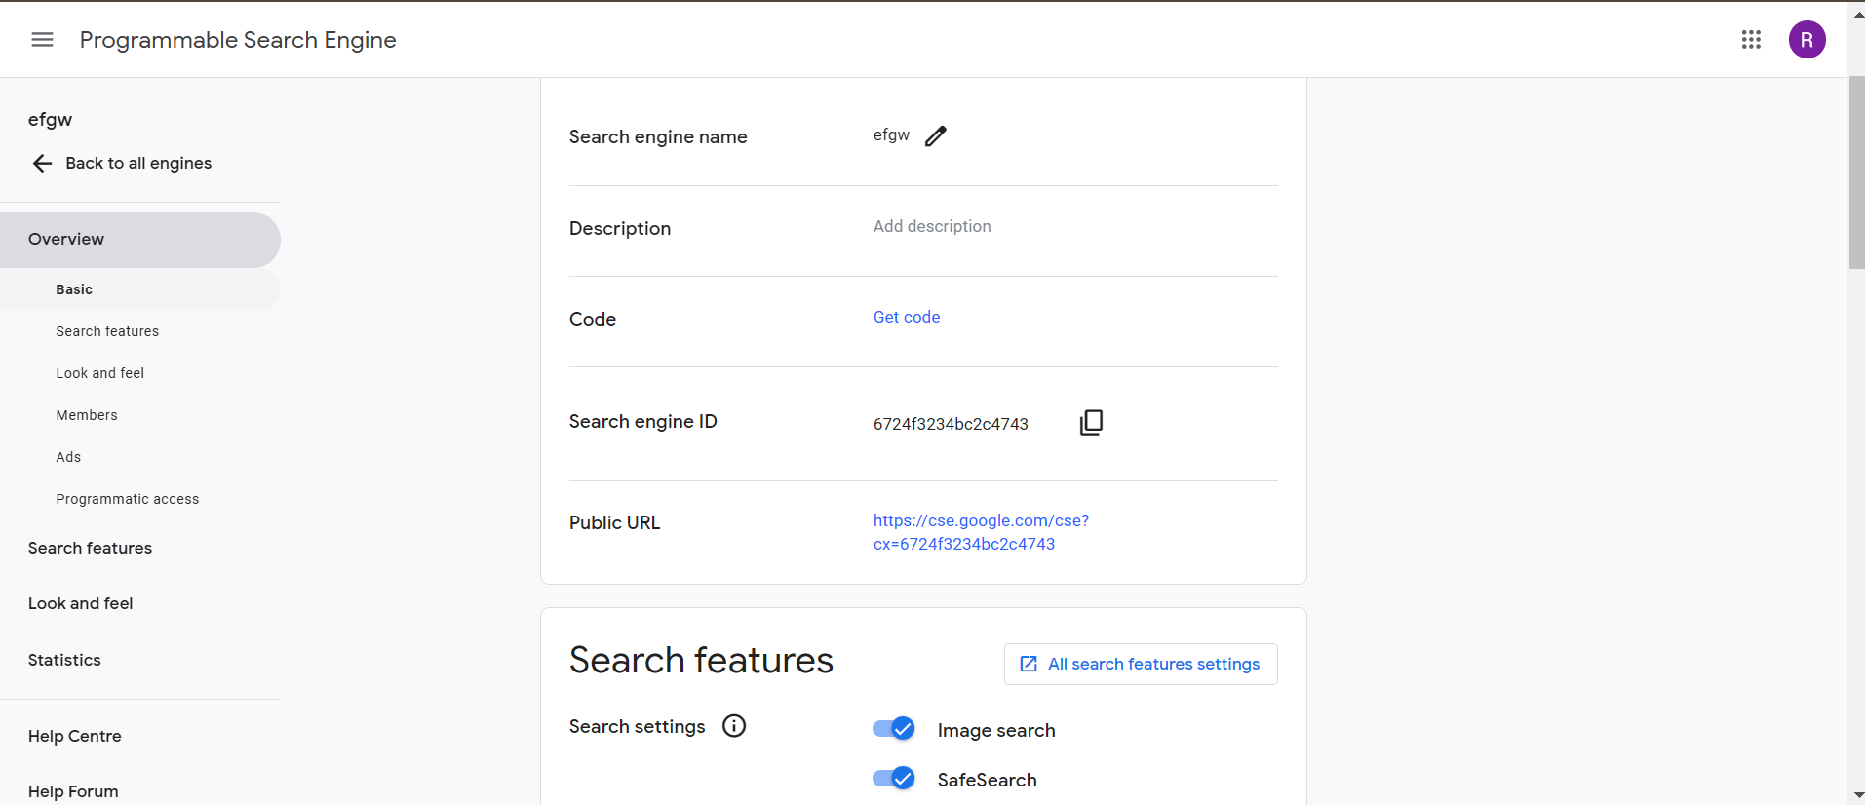The width and height of the screenshot is (1865, 805).
Task: Click the Description label
Action: point(620,229)
